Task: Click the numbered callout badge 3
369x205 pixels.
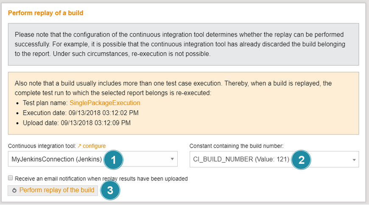Action: pos(110,190)
